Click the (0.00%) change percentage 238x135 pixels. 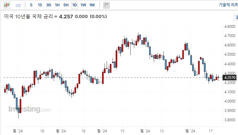tap(98, 17)
